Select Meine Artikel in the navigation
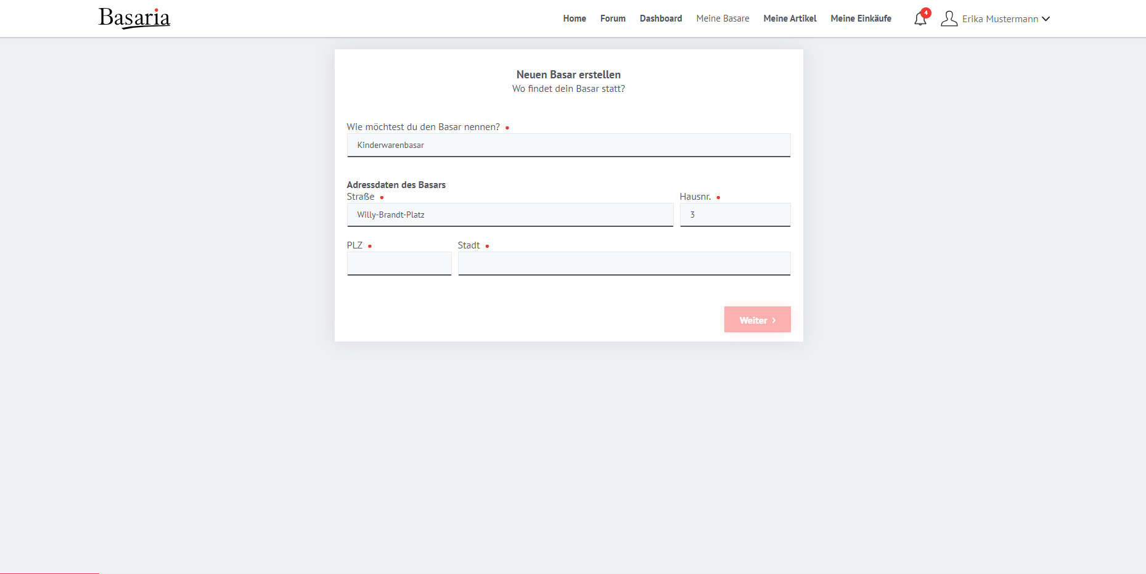The image size is (1146, 574). point(790,18)
